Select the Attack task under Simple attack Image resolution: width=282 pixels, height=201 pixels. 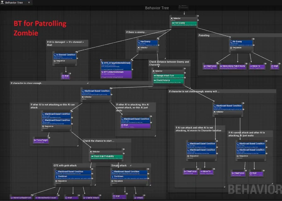click(x=139, y=198)
